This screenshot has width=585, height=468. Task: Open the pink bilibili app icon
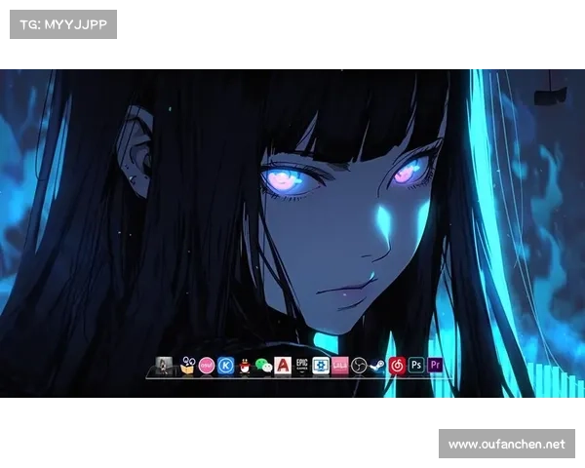click(x=339, y=366)
